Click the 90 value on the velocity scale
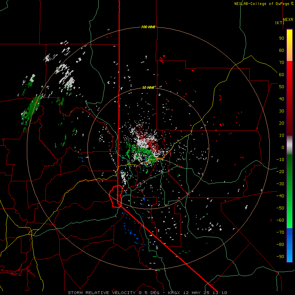Image resolution: width=295 pixels, height=295 pixels. 282,38
